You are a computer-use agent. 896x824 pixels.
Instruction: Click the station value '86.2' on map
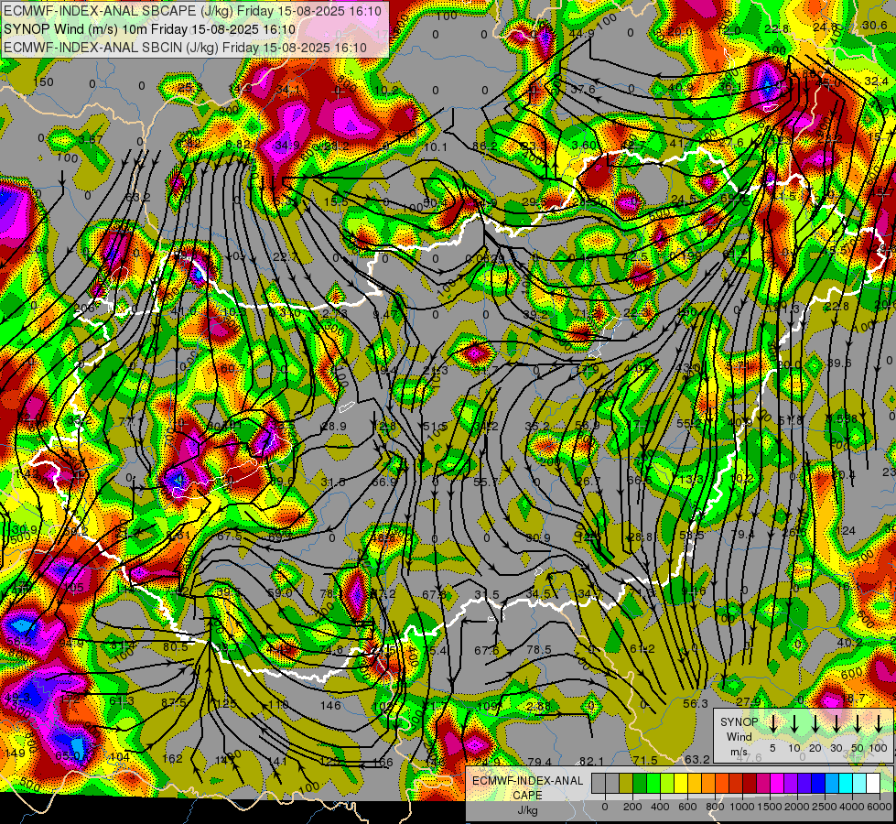click(484, 146)
